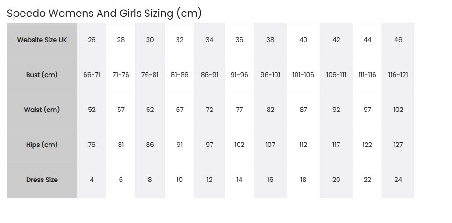452x223 pixels.
Task: Click dress size 4 cell
Action: tap(92, 181)
